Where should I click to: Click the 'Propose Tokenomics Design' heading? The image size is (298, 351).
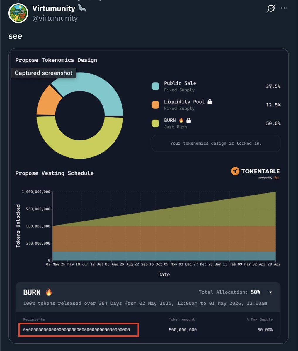click(56, 60)
